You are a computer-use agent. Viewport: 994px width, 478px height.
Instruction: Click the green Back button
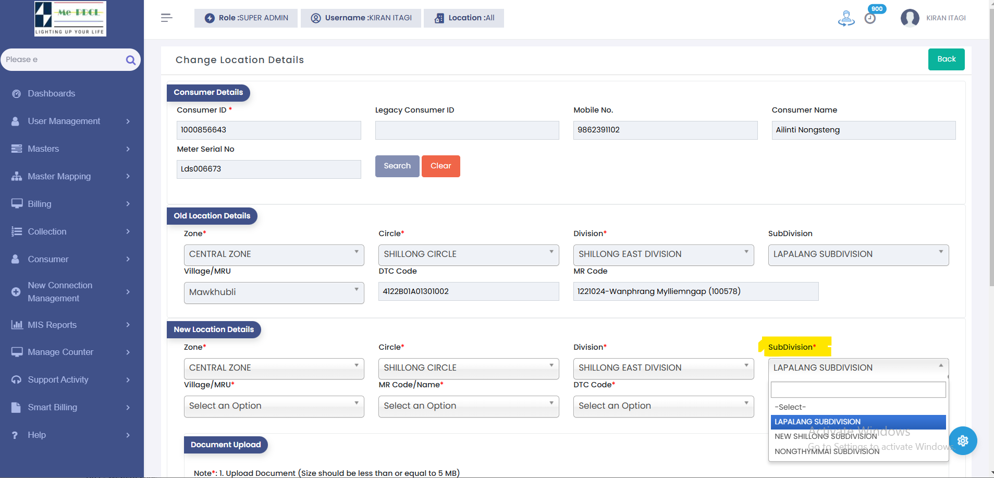[946, 59]
